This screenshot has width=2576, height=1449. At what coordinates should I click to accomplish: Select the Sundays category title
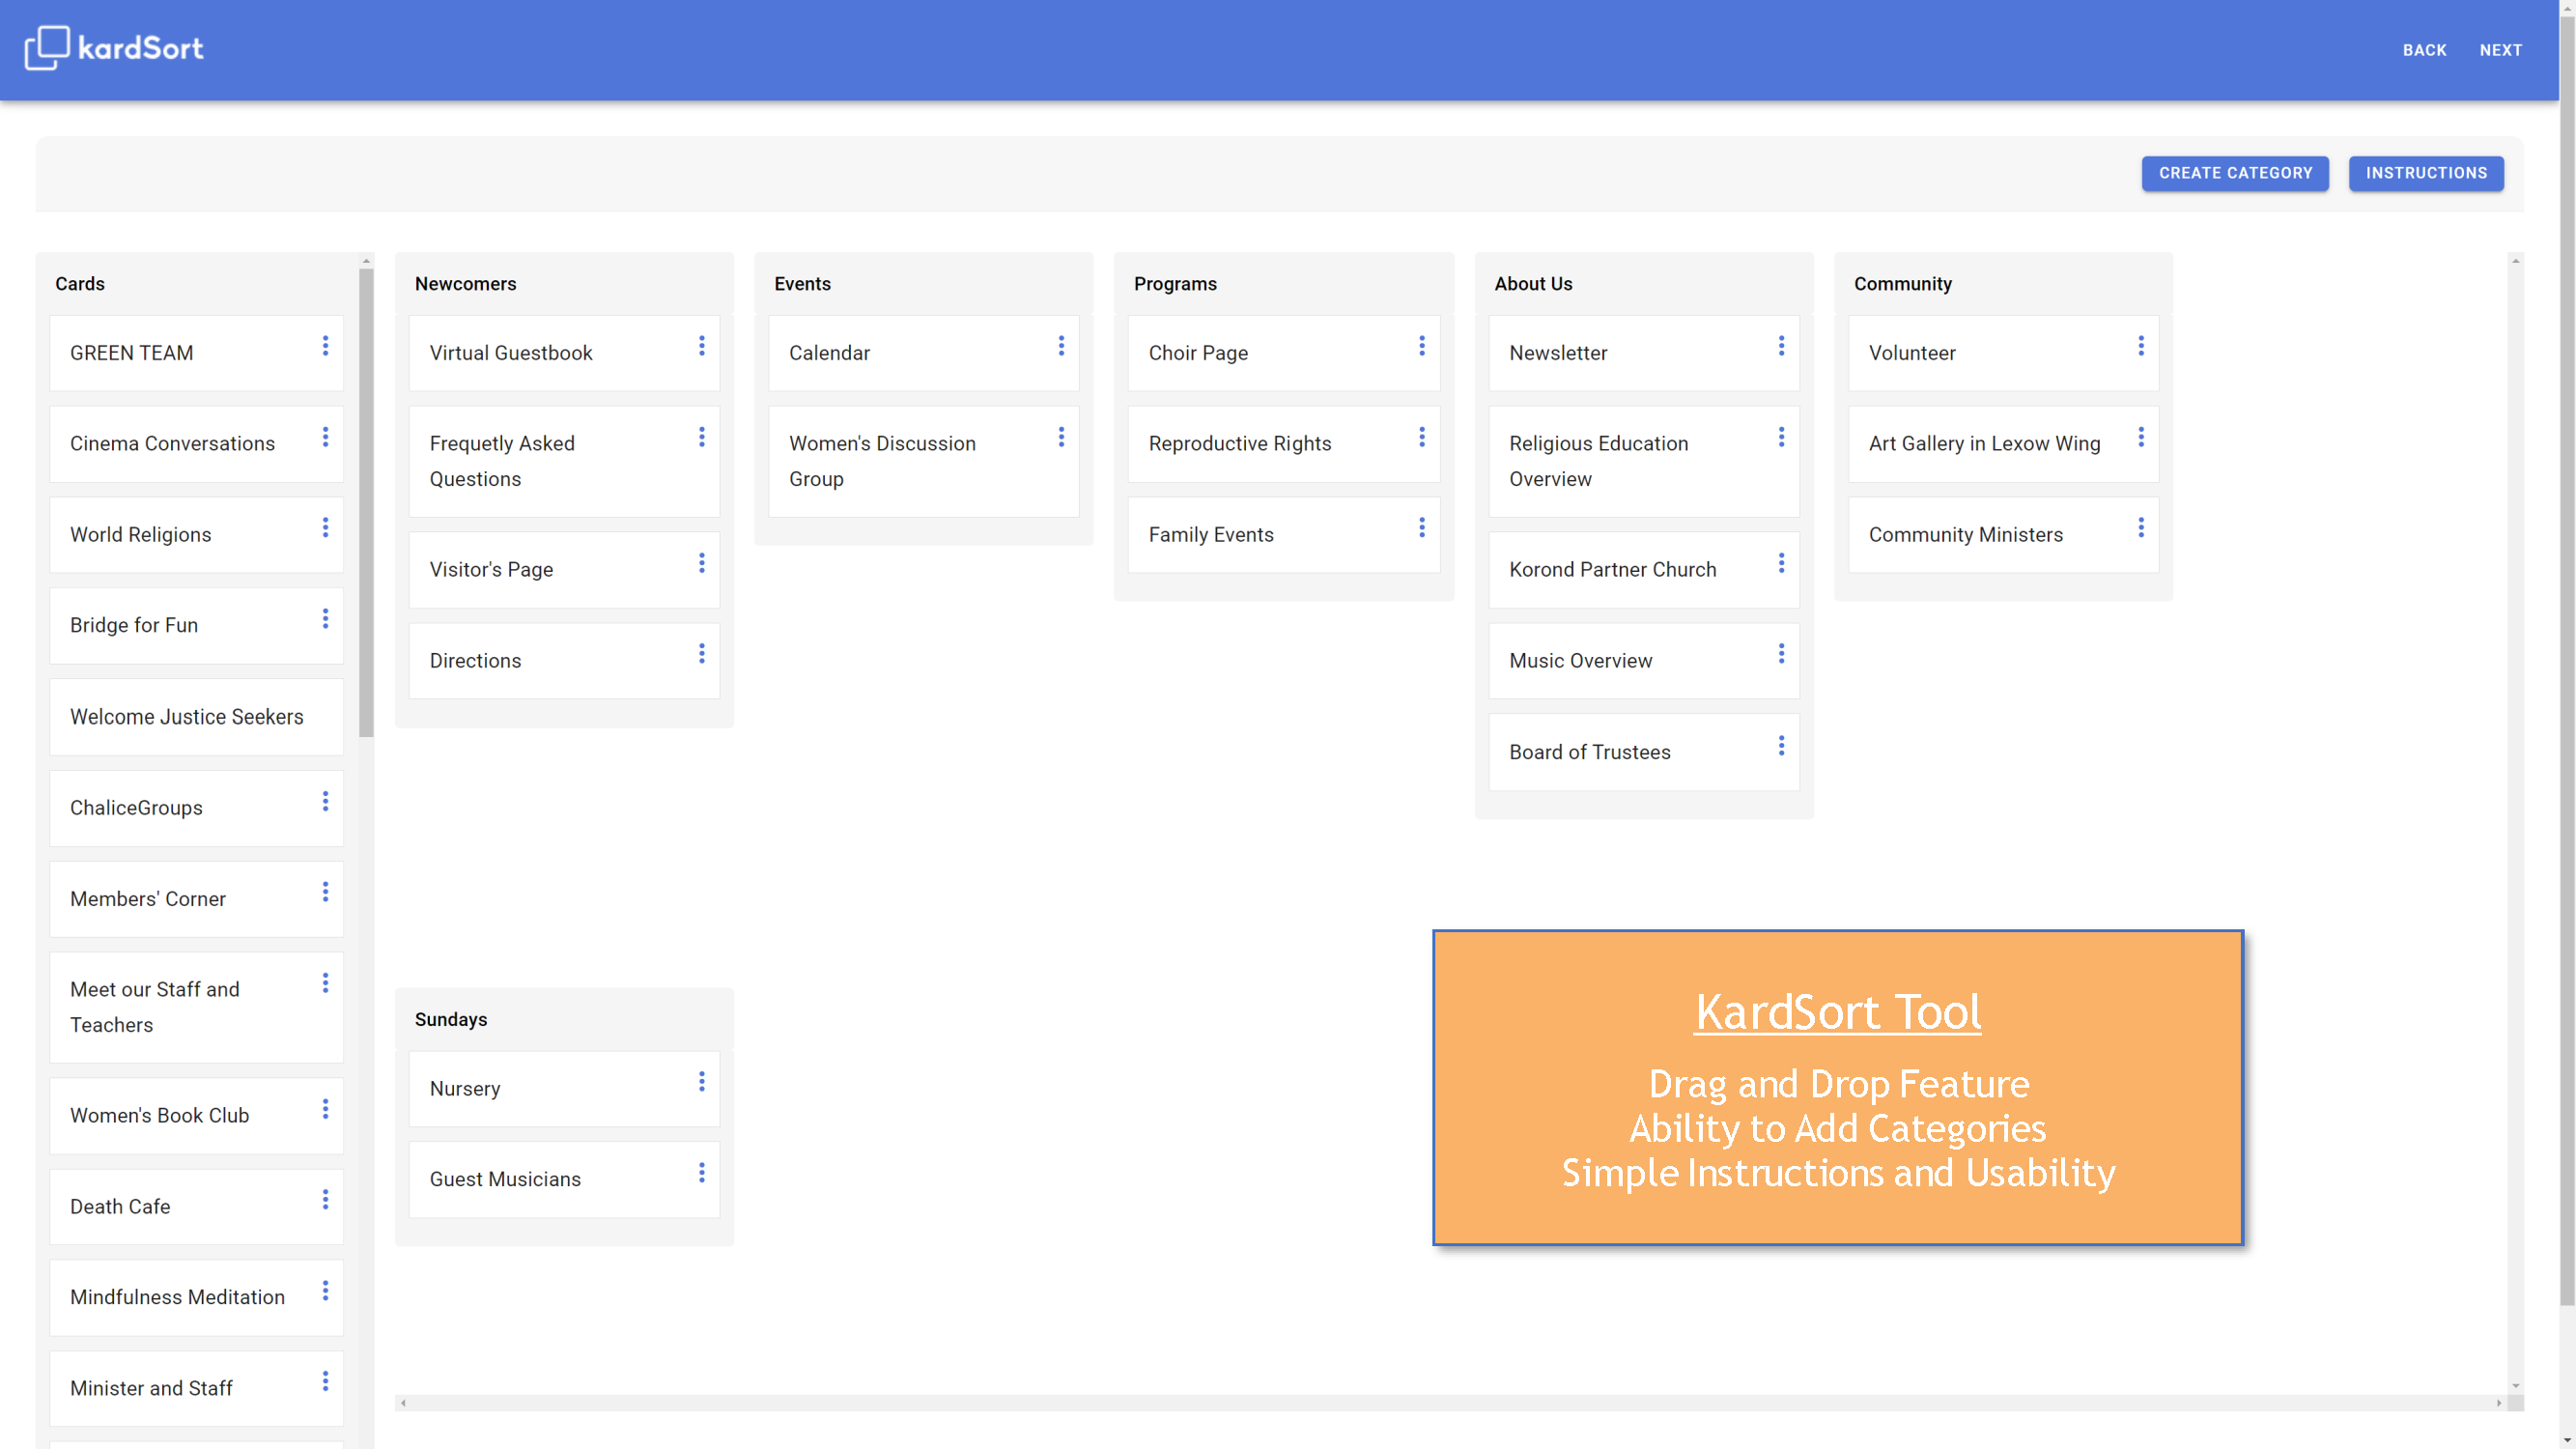coord(451,1019)
